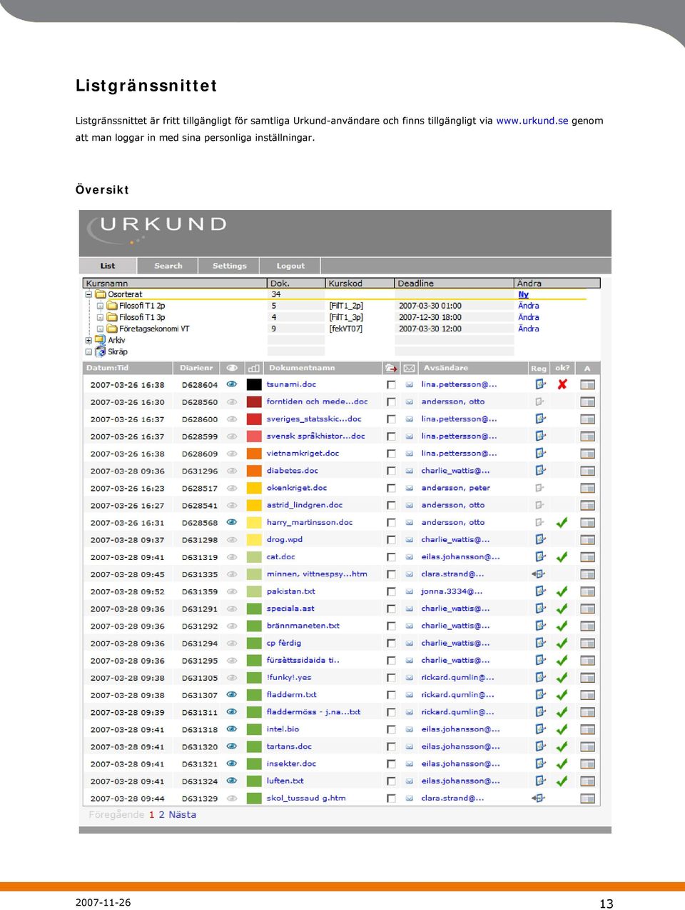Toggle the eye icon for fladderm.txt
685x910 pixels.
(232, 694)
